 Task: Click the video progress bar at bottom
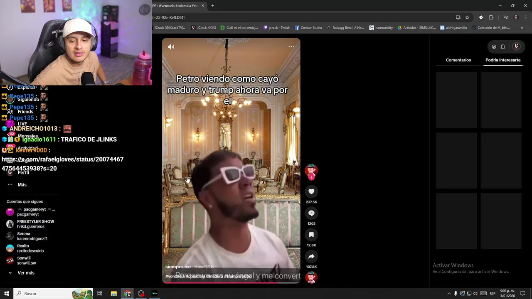pos(231,282)
